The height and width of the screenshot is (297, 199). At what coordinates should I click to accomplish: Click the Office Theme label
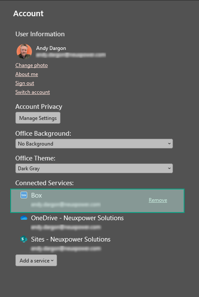tap(35, 158)
